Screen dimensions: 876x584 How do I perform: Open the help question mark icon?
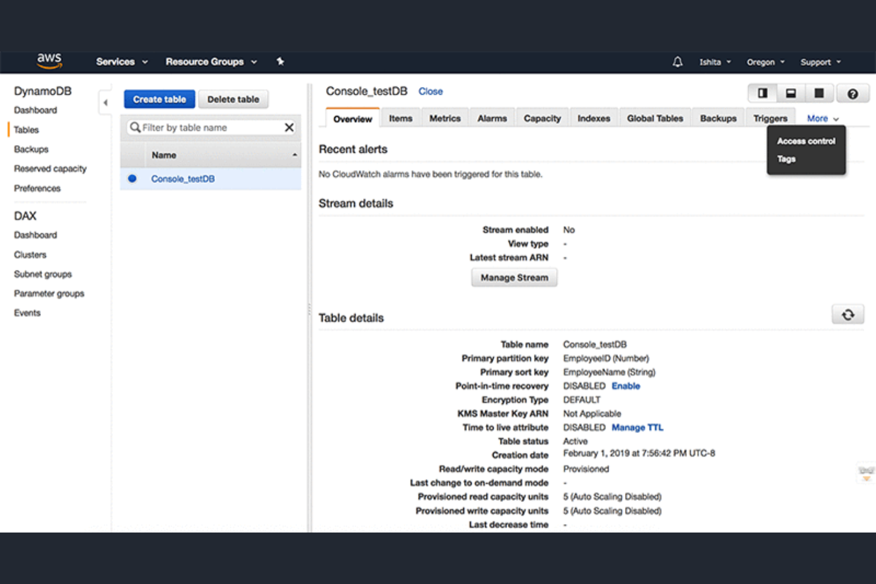point(852,93)
